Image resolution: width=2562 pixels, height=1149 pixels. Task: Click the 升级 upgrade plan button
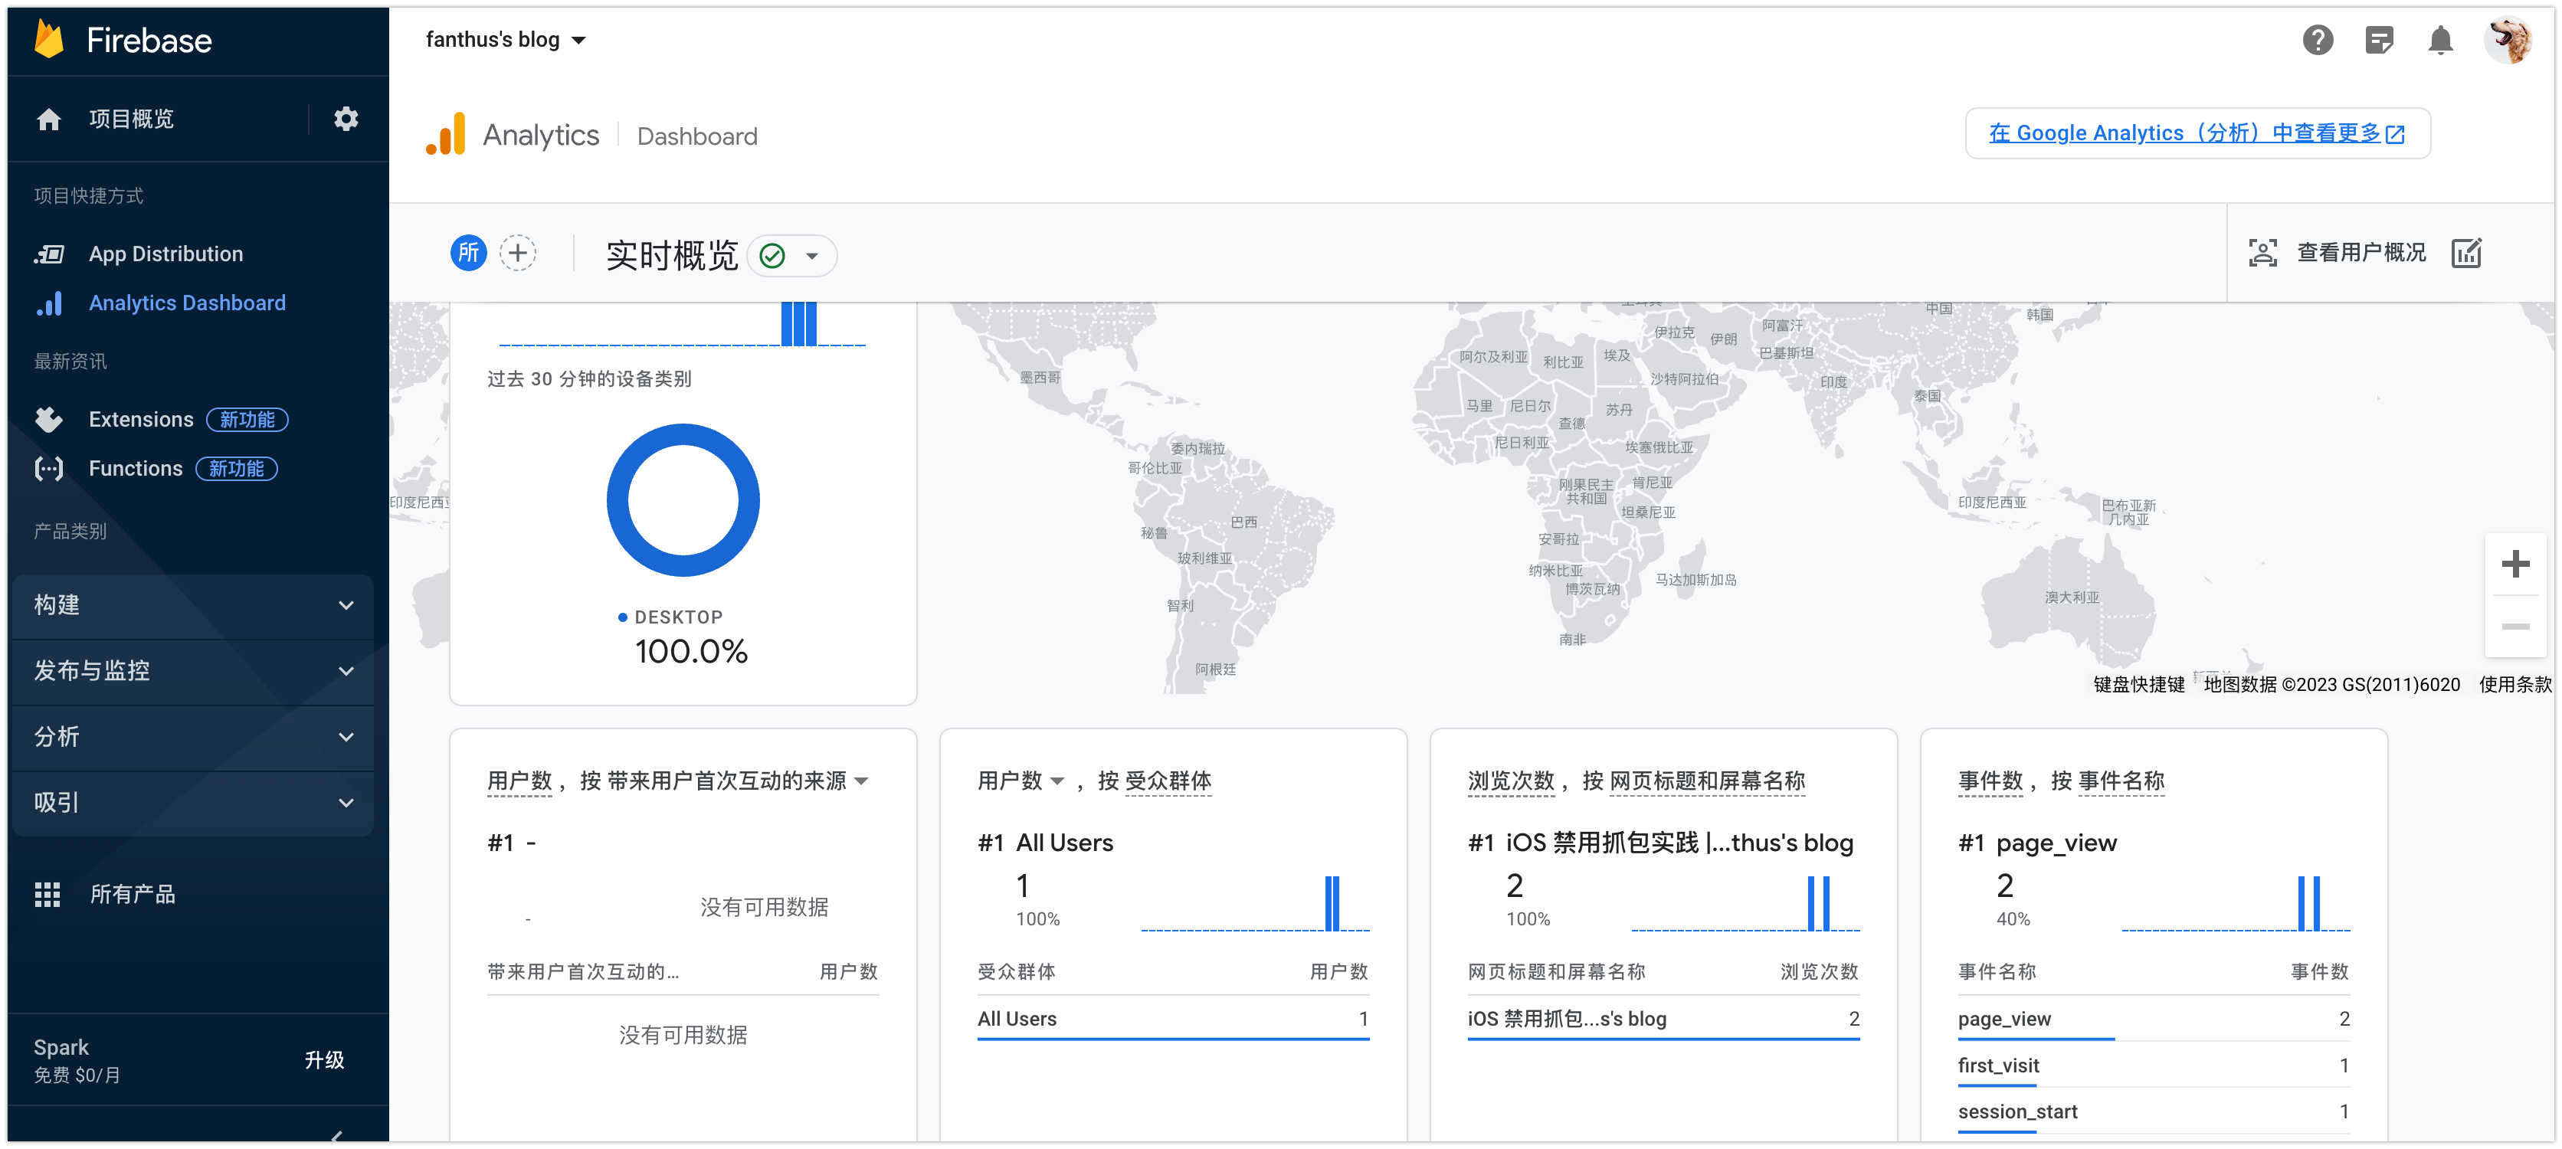coord(324,1059)
